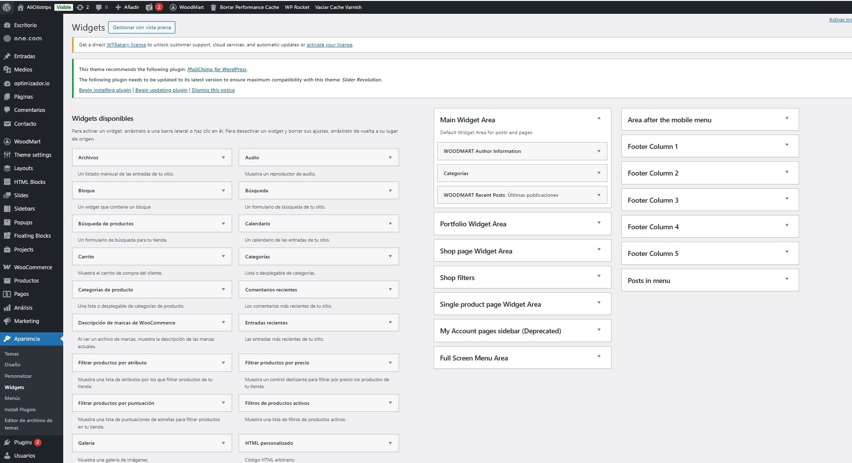Expand the Shop filters widget area

point(599,277)
